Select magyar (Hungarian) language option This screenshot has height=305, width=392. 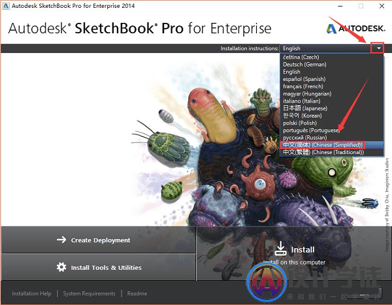coord(331,94)
